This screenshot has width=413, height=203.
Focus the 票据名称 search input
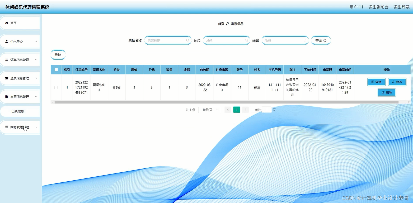pyautogui.click(x=168, y=40)
